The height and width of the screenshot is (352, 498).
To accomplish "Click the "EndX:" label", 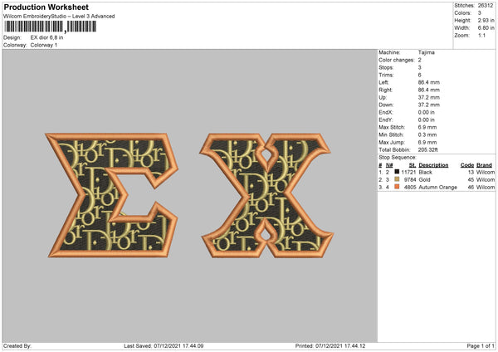I will (x=386, y=112).
